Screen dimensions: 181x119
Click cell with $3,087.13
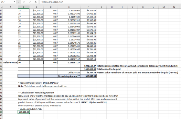point(88,59)
